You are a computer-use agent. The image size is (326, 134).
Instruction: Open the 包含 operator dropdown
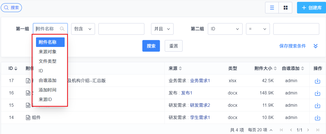pos(83,29)
